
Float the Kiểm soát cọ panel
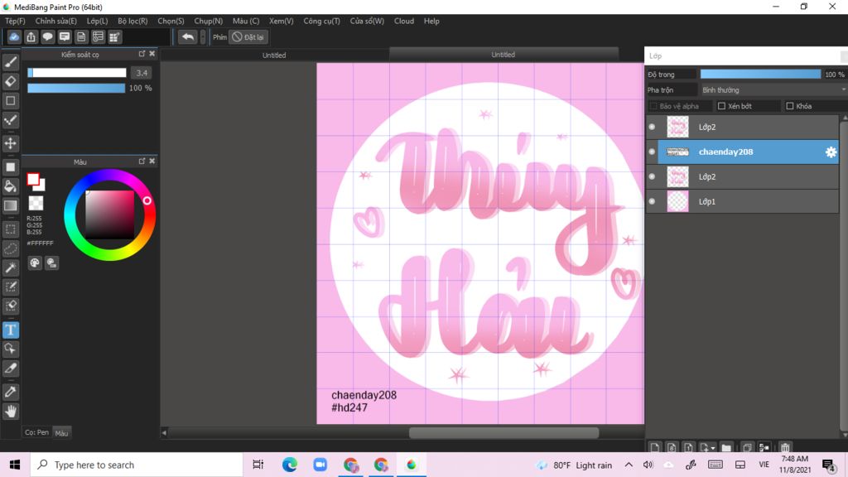click(x=142, y=54)
